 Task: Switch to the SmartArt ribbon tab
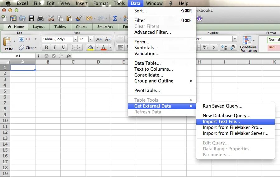[x=105, y=27]
